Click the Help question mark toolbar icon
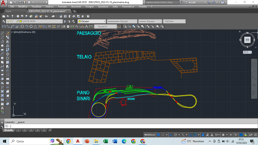The height and width of the screenshot is (145, 258). pos(88,16)
